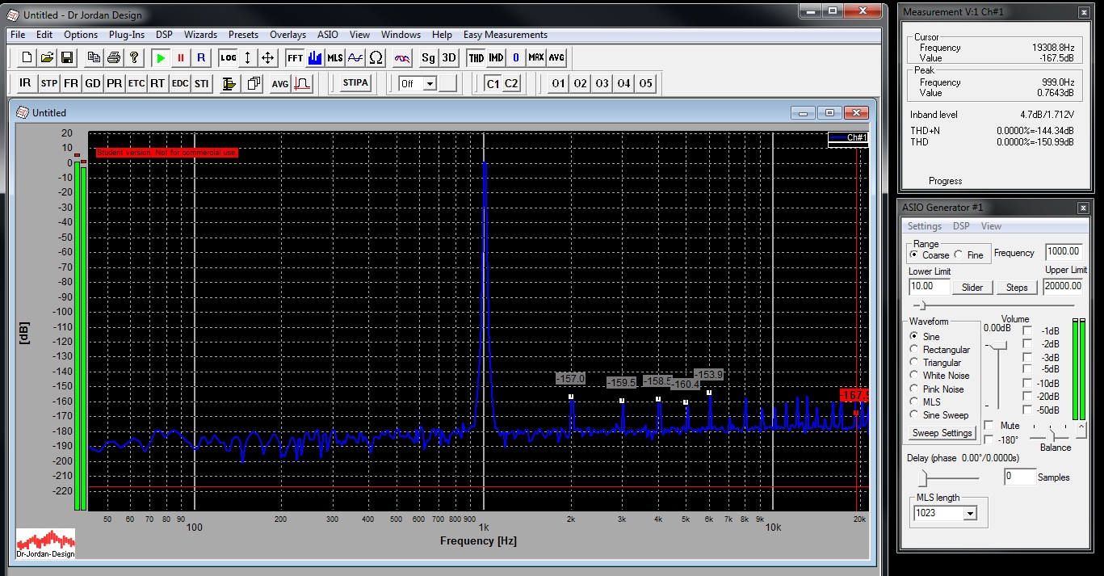Open the ASIO menu in menu bar
The height and width of the screenshot is (576, 1104).
click(328, 35)
